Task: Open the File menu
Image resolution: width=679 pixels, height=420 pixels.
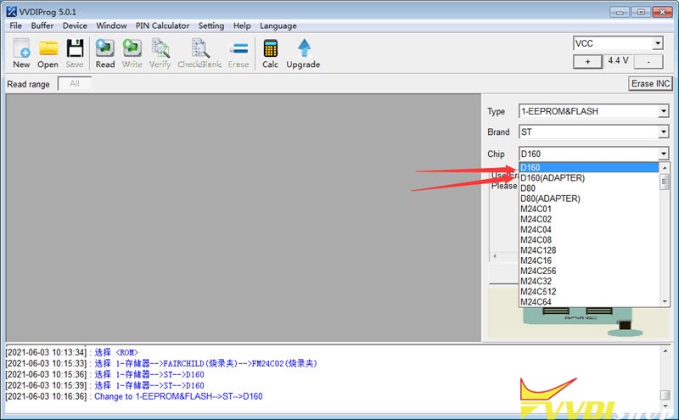Action: coord(15,25)
